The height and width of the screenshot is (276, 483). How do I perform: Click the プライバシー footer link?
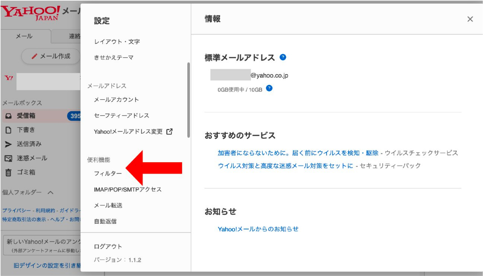[17, 210]
